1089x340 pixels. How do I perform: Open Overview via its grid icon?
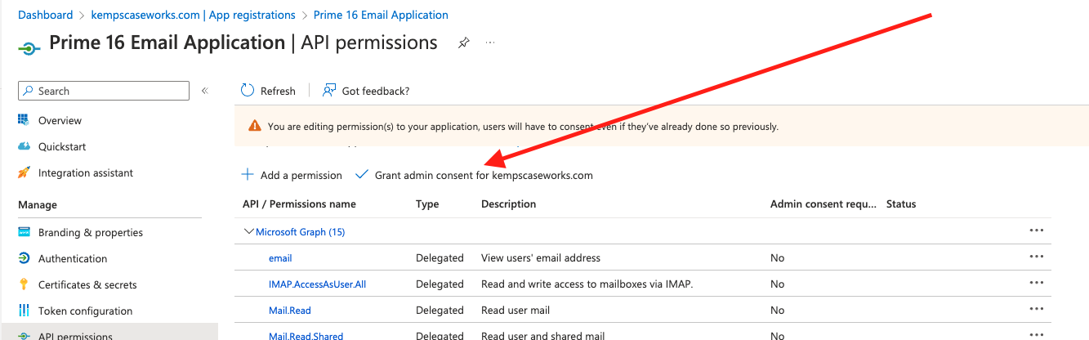pyautogui.click(x=24, y=120)
